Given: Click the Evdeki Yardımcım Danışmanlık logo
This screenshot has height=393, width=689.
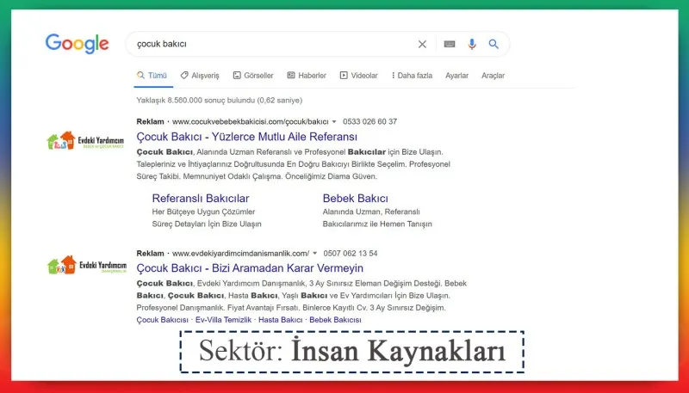Looking at the screenshot, I should tap(87, 265).
